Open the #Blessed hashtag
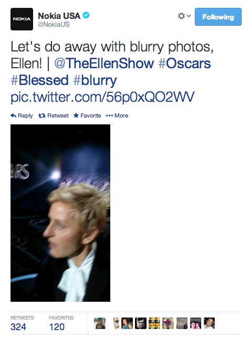This screenshot has height=339, width=250. point(39,80)
